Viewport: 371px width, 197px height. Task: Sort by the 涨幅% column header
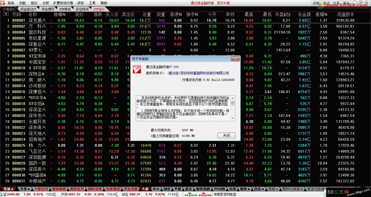(x=60, y=14)
